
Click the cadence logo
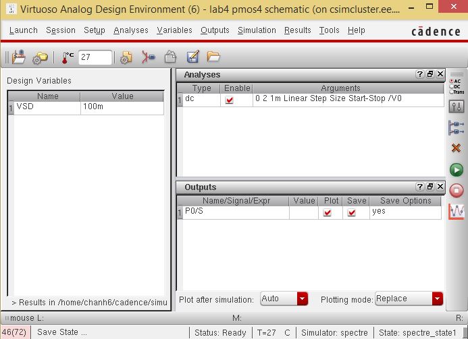[436, 31]
